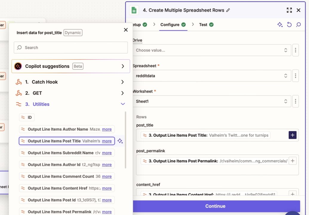This screenshot has width=309, height=215.
Task: Click search magnifier icon in popup
Action: pyautogui.click(x=19, y=47)
